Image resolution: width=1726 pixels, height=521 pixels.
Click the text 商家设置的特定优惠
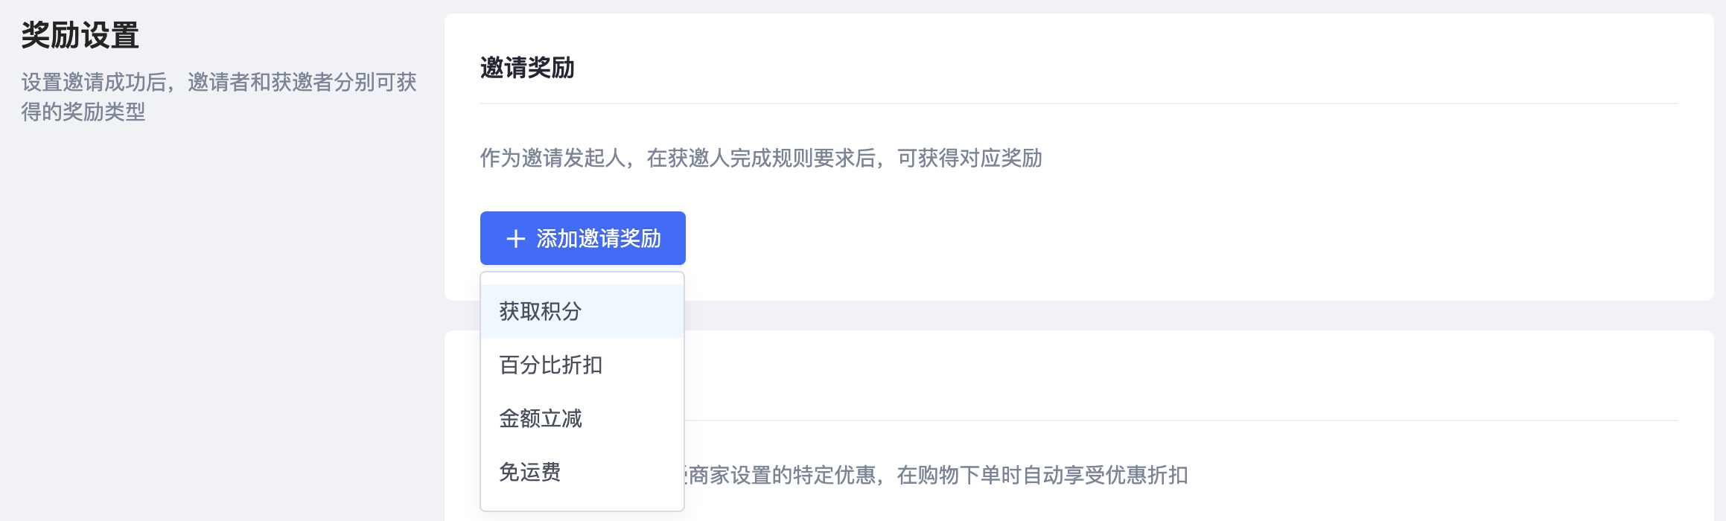pos(782,475)
